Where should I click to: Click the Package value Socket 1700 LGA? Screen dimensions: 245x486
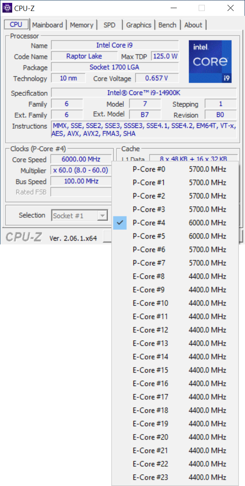point(115,67)
